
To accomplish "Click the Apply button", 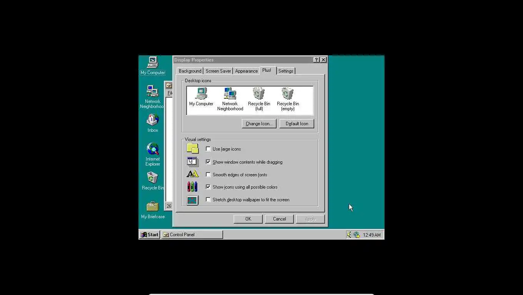I will click(x=310, y=219).
